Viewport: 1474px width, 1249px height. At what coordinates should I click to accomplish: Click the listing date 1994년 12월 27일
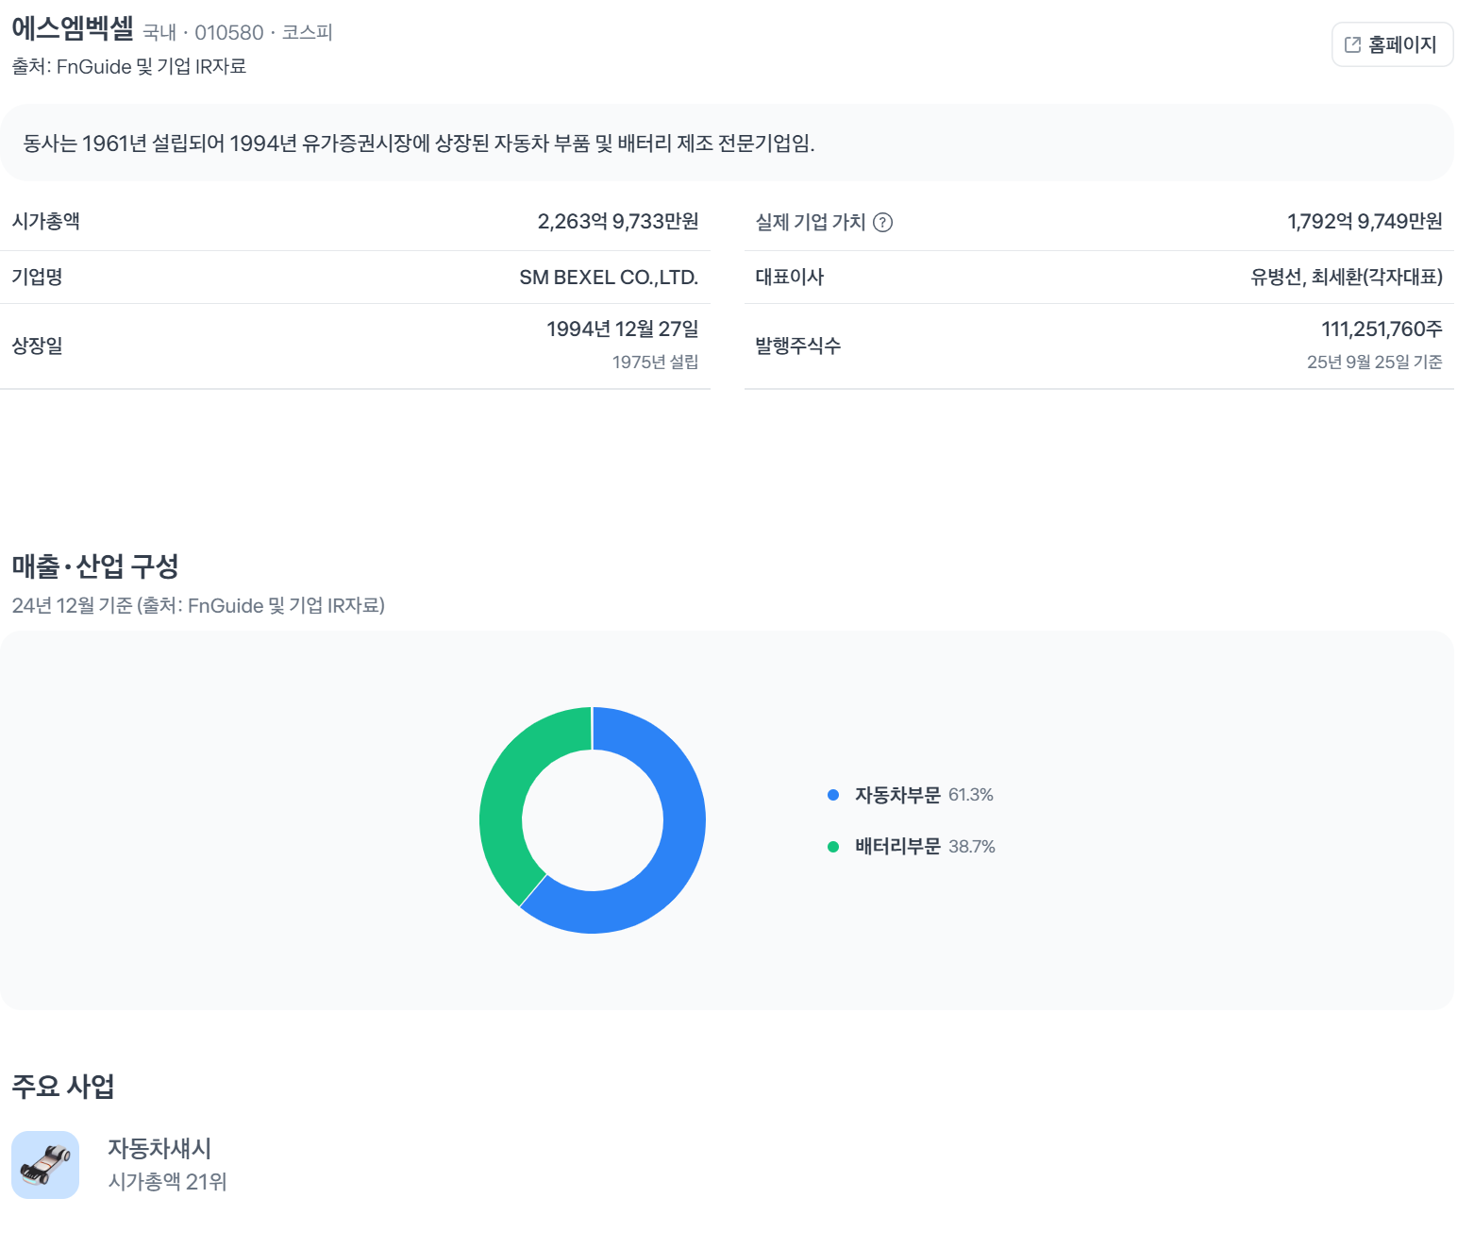click(623, 329)
